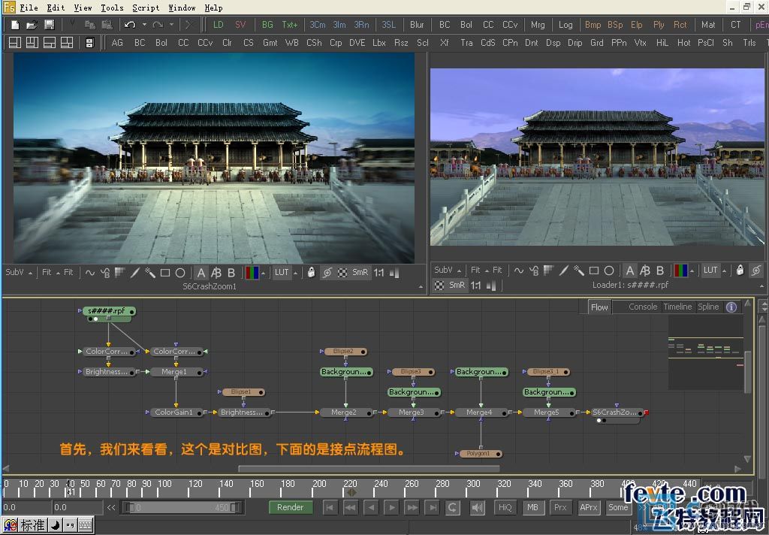Viewport: 769px width, 535px height.
Task: Click the paste clipboard icon
Action: (x=107, y=25)
